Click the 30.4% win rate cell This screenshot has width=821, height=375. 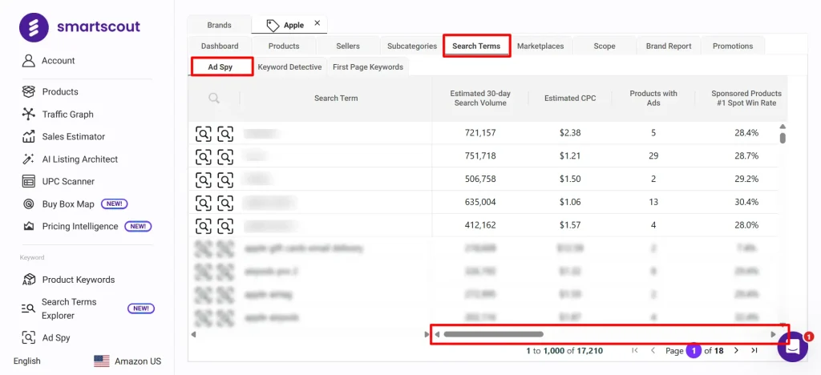[746, 202]
